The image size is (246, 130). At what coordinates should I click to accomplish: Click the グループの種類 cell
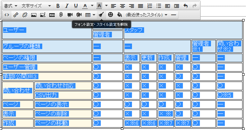click(47, 46)
